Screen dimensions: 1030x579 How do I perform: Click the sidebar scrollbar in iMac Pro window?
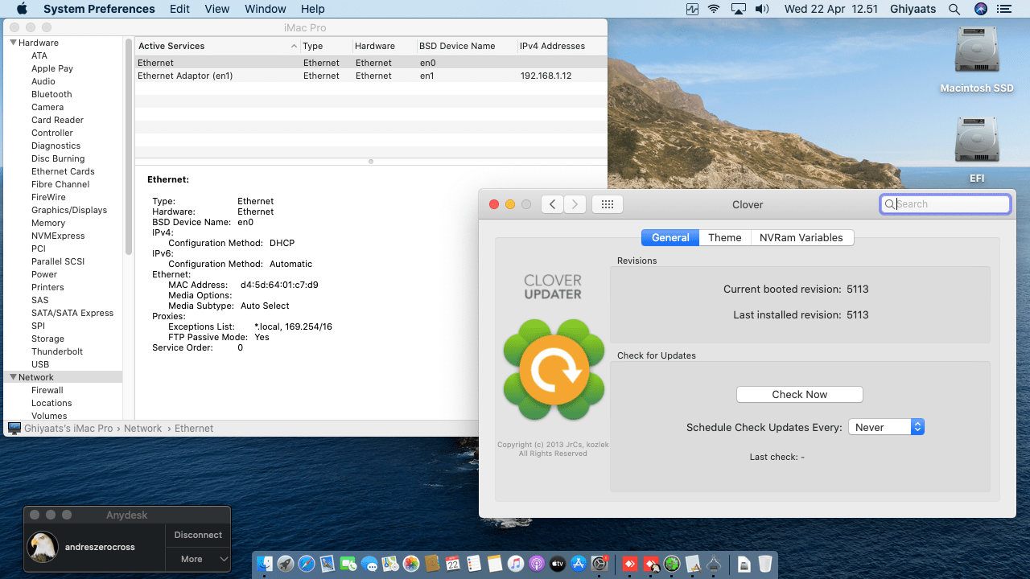pos(129,146)
